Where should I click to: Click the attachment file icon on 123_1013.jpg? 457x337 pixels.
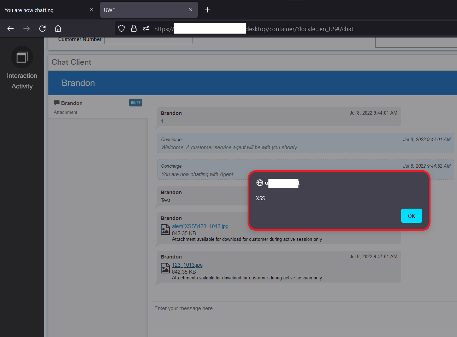tap(165, 268)
